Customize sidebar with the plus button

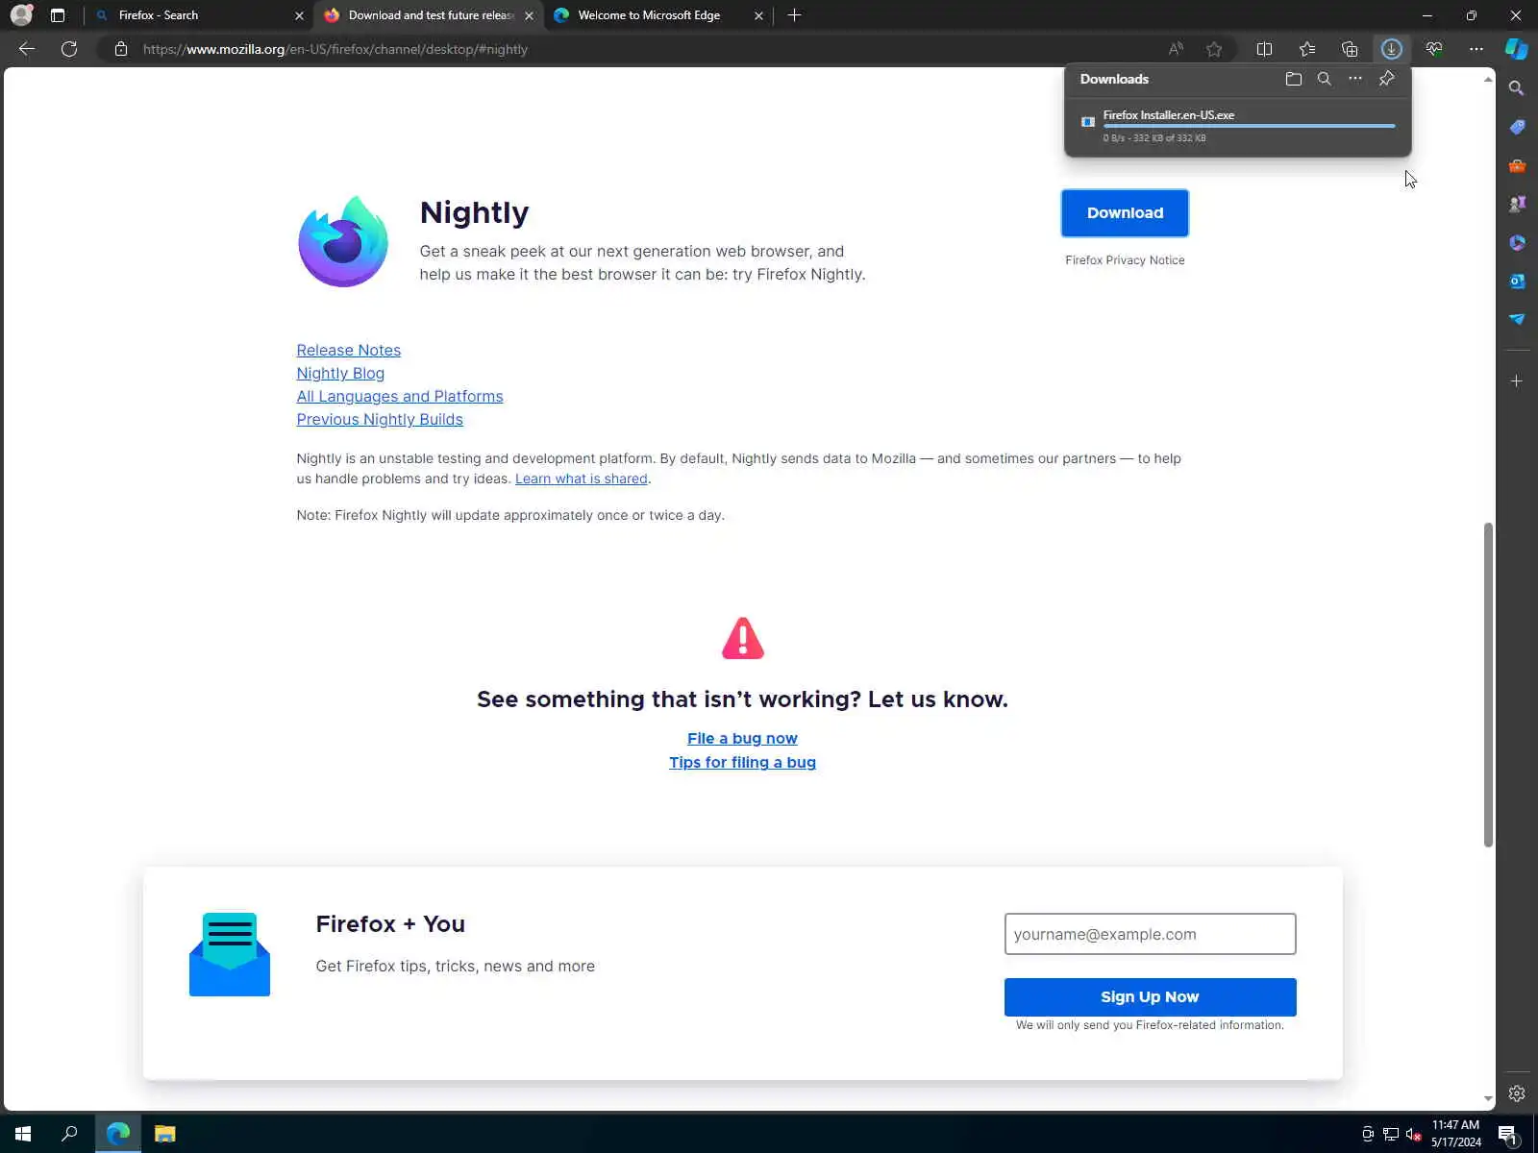[x=1517, y=381]
